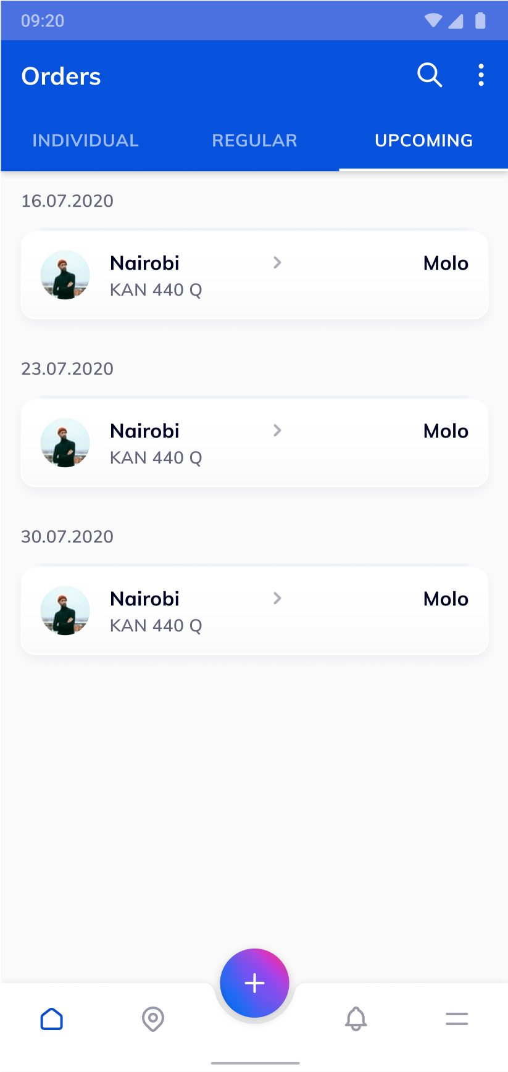This screenshot has width=508, height=1072.
Task: Open the three-dot overflow menu
Action: [x=481, y=75]
